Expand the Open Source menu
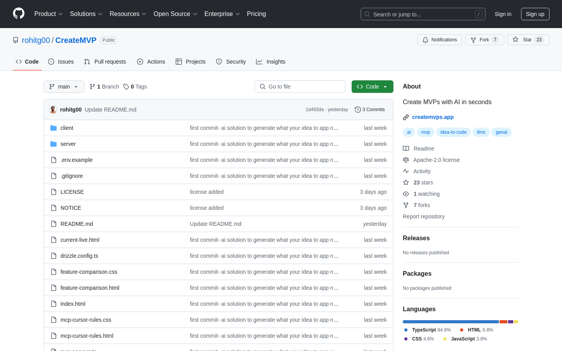This screenshot has height=351, width=562. click(176, 14)
